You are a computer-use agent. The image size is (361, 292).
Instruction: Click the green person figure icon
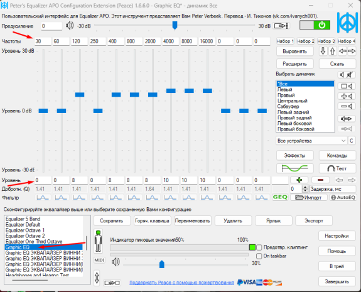click(99, 241)
